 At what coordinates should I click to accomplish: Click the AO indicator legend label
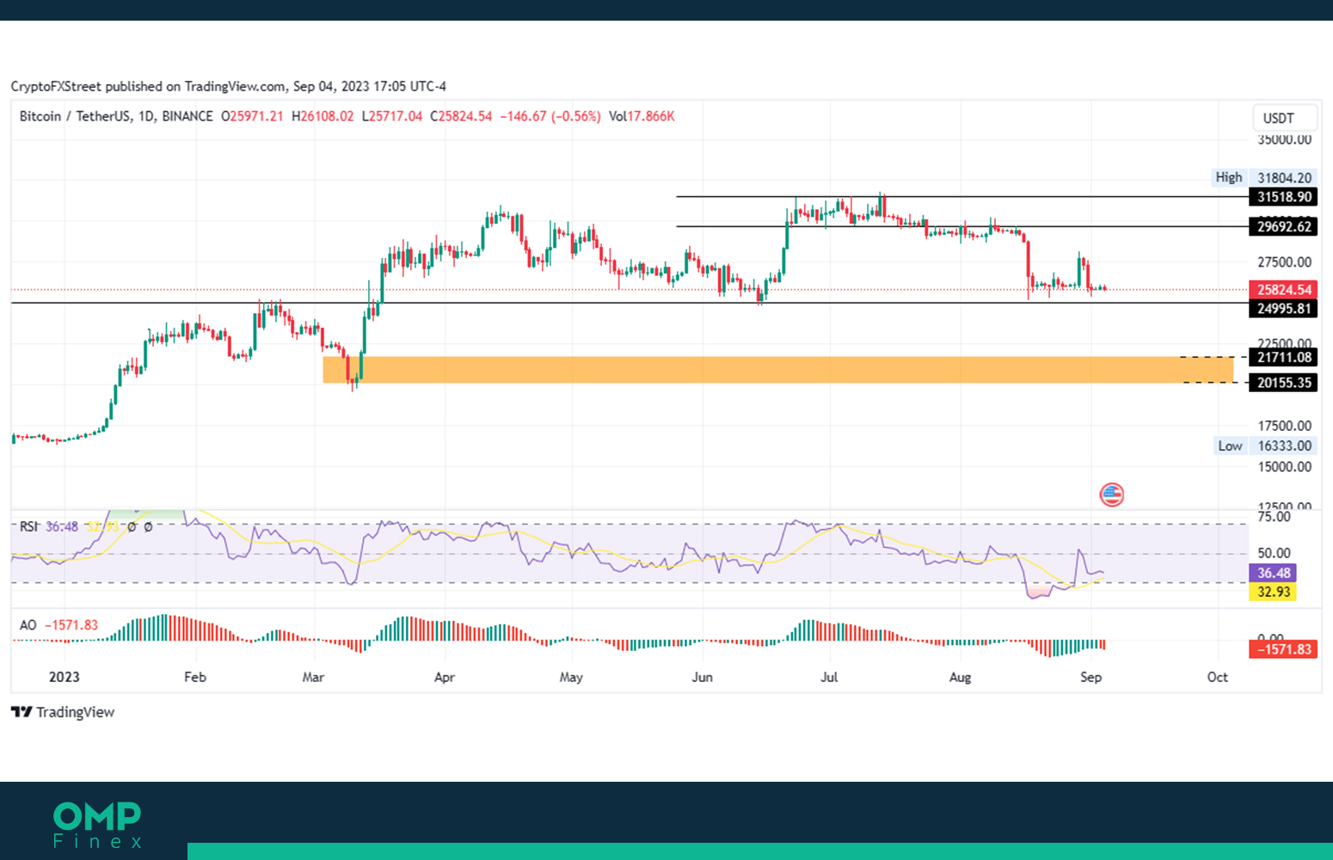point(28,625)
